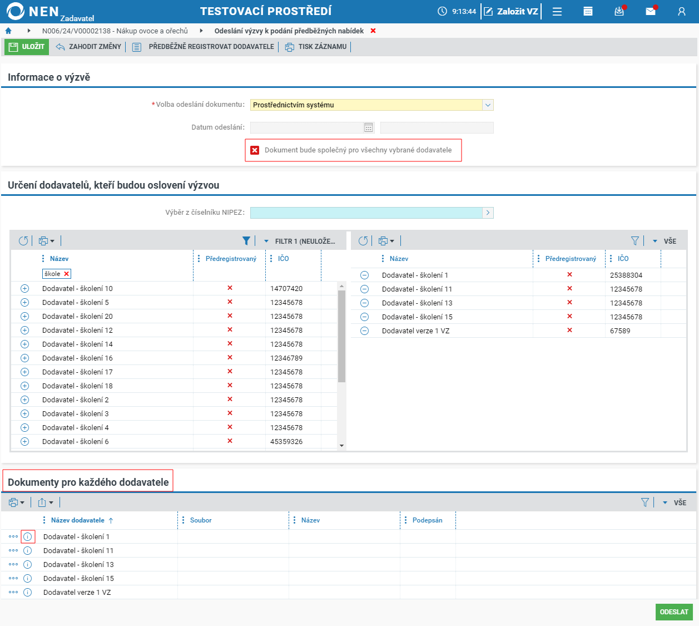Select 'Dodavatel - školení 3' in left list

(76, 414)
